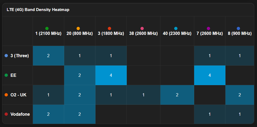
Task: Click O2 - UK cell under 20 (800 MHz)
Action: (80, 95)
